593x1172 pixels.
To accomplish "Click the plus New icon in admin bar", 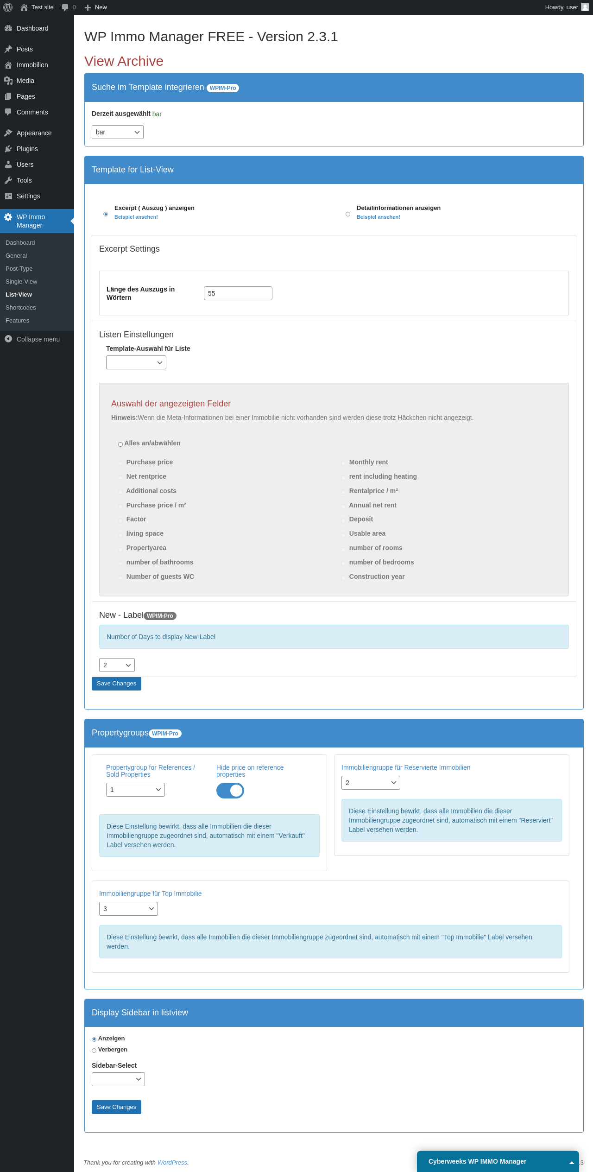I will point(88,7).
